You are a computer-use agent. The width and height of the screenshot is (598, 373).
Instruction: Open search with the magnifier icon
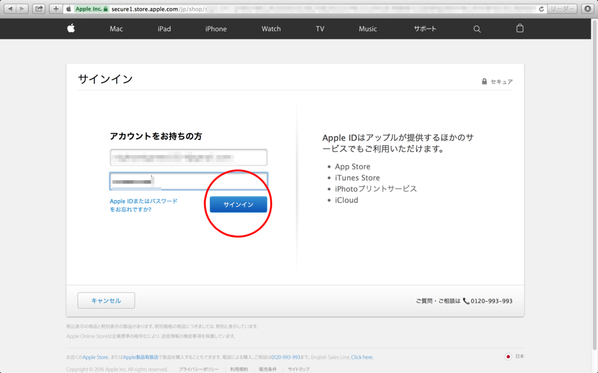tap(477, 29)
